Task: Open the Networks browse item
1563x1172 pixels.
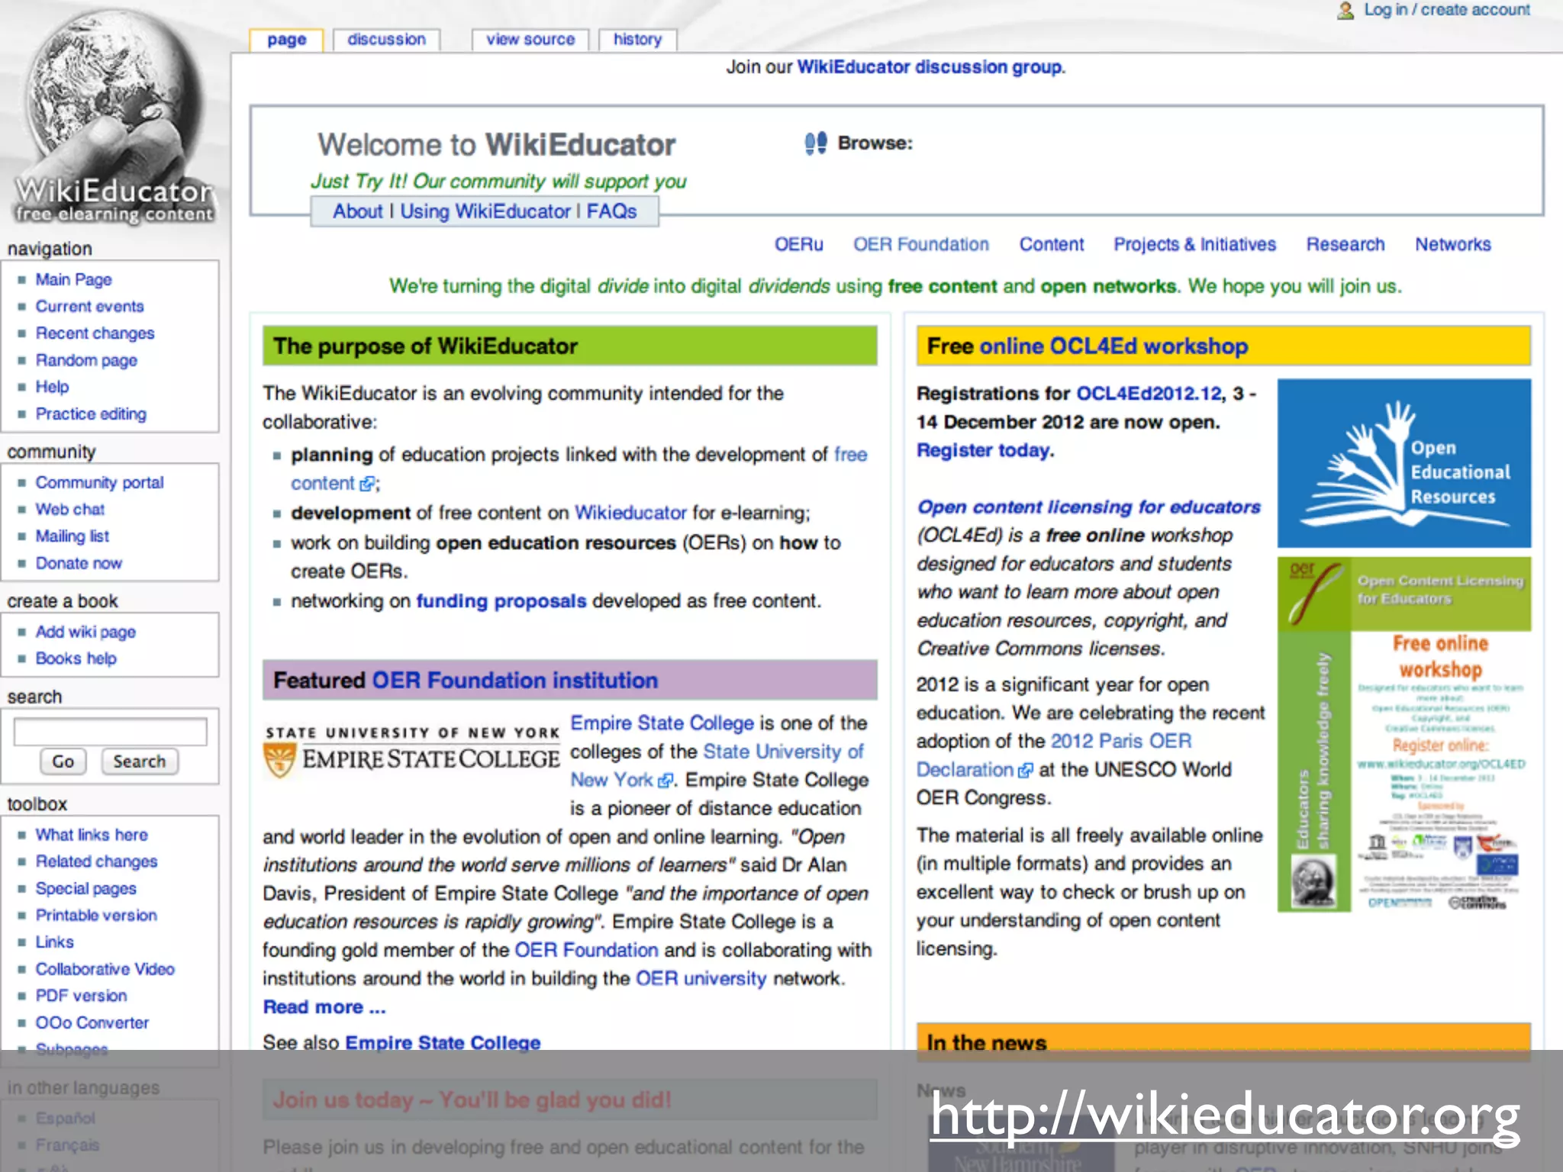Action: (1452, 245)
